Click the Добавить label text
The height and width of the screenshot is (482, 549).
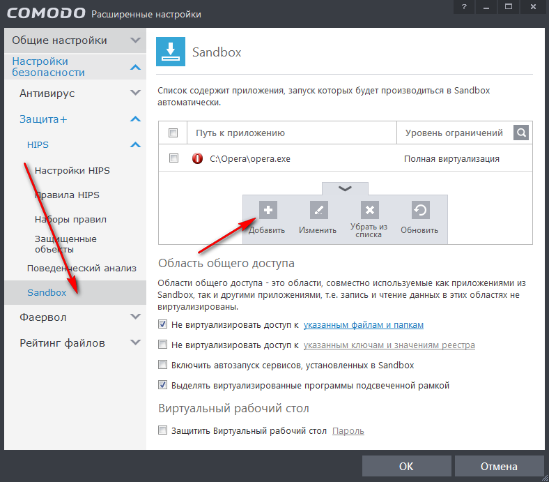coord(267,230)
